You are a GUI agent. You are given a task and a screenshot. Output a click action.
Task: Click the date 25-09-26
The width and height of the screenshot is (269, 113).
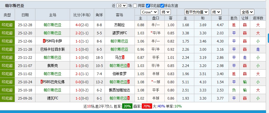click(x=25, y=98)
